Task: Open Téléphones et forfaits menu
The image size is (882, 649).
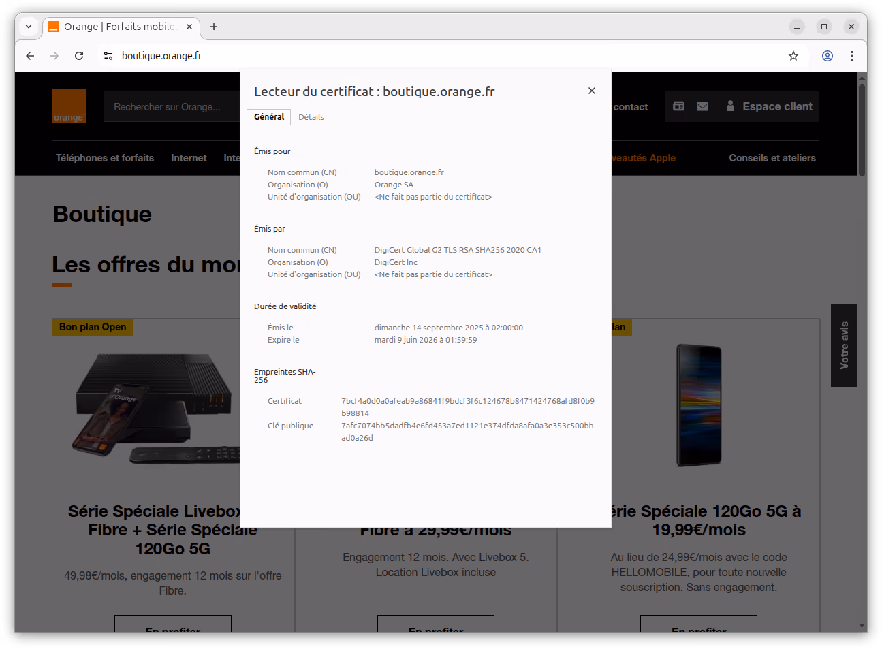Action: click(105, 158)
